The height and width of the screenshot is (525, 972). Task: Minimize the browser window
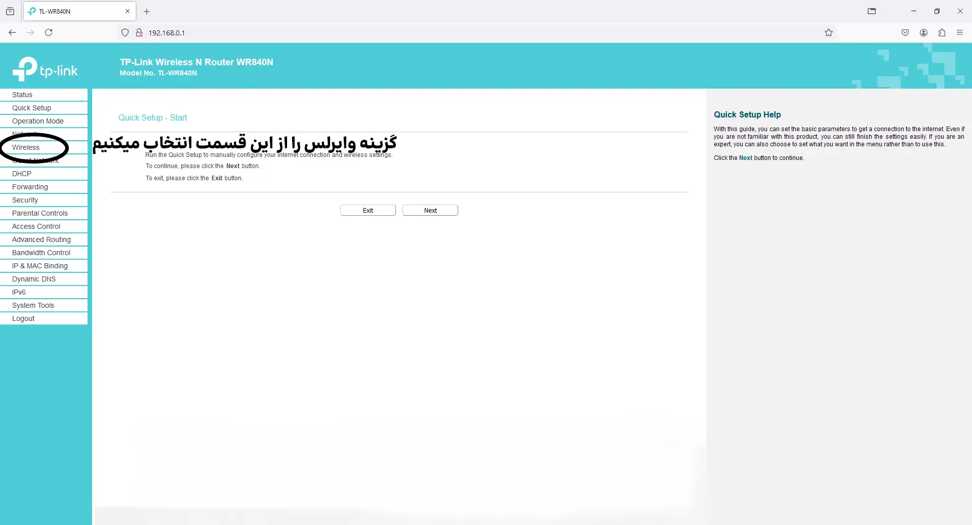click(x=914, y=11)
